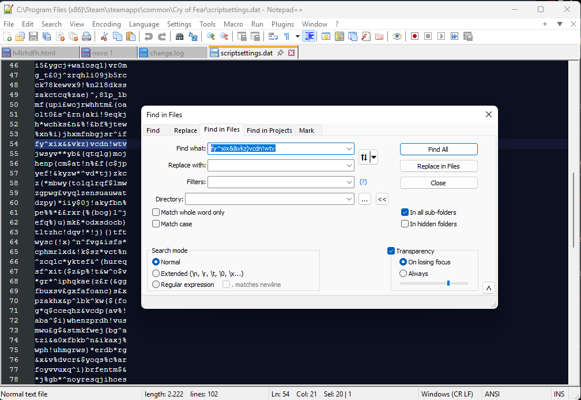Create a new file from the toolbar

(x=7, y=36)
